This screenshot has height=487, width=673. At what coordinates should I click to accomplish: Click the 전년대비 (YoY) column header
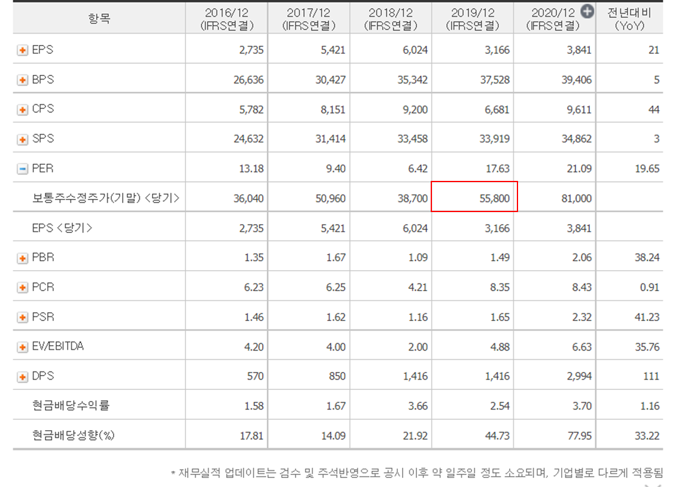click(629, 19)
